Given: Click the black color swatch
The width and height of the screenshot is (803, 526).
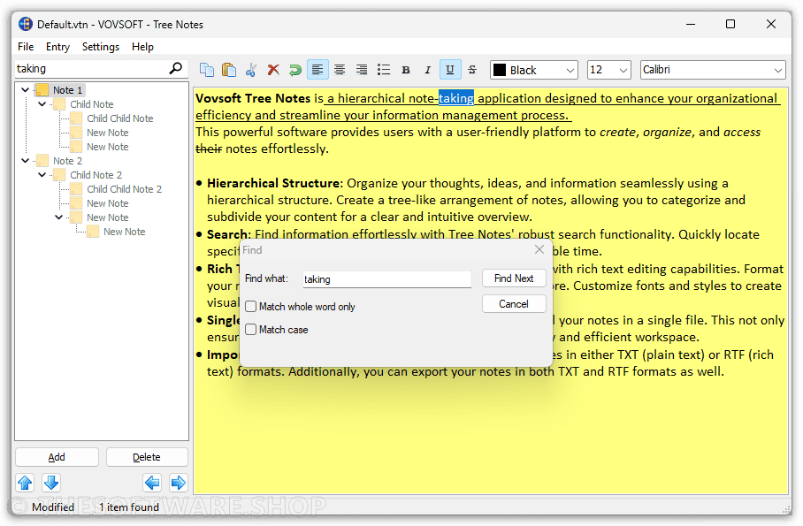Looking at the screenshot, I should tap(500, 70).
